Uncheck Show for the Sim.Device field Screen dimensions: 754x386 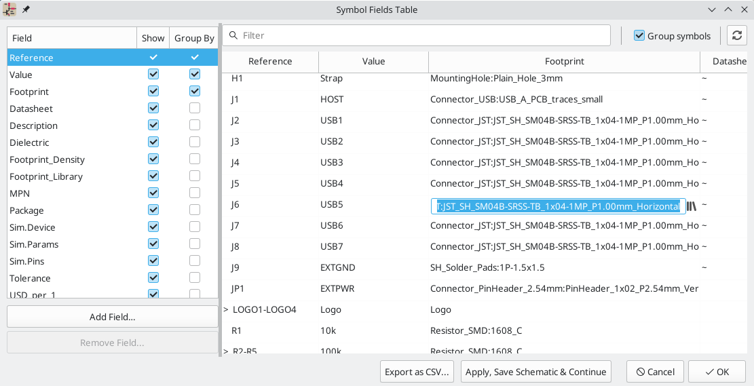click(153, 227)
